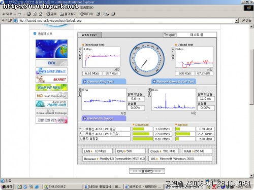Click the LAN 10 Mbps info field
The image size is (254, 190).
pyautogui.click(x=98, y=151)
